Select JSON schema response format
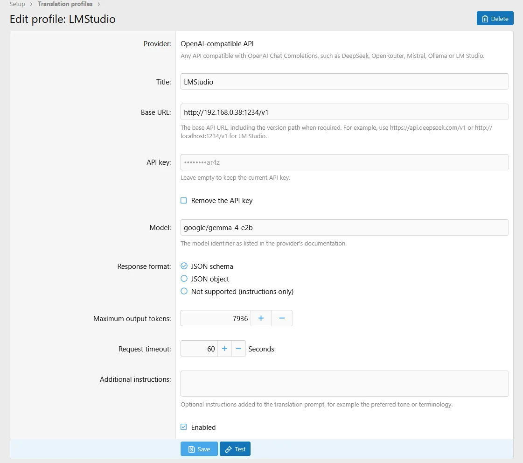Viewport: 523px width, 463px height. (184, 266)
